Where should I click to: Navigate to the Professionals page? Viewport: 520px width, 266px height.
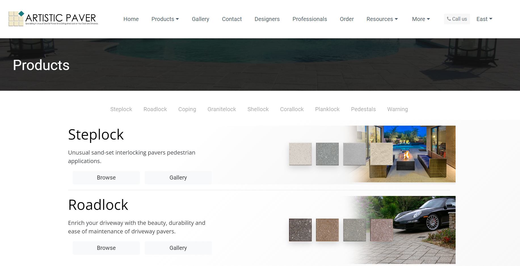tap(310, 19)
